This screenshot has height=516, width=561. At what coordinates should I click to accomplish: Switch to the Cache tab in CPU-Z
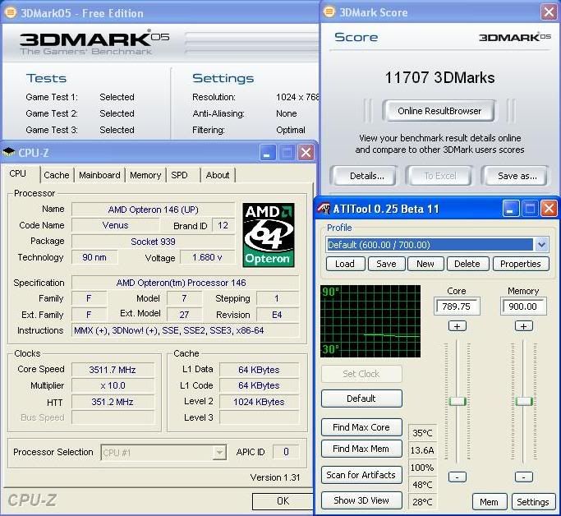pos(57,175)
